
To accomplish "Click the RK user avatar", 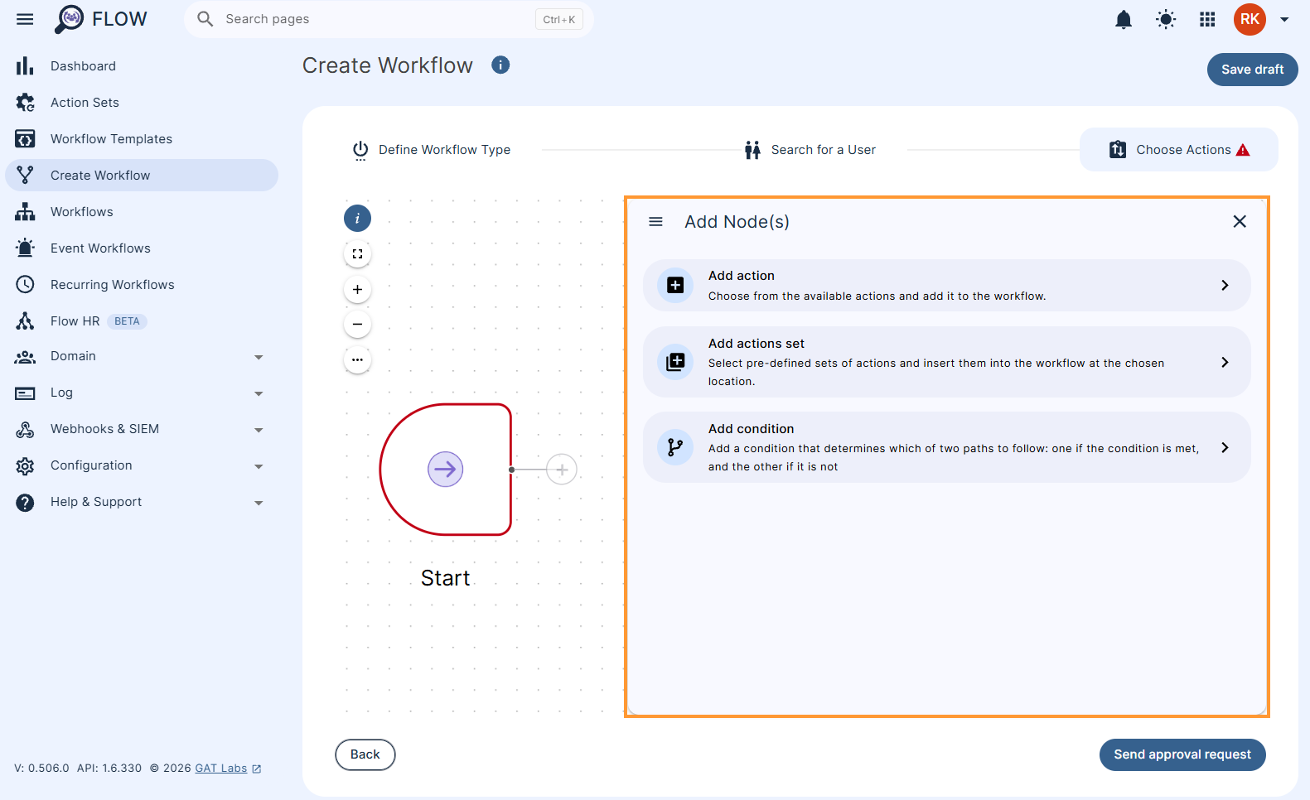I will [x=1250, y=19].
